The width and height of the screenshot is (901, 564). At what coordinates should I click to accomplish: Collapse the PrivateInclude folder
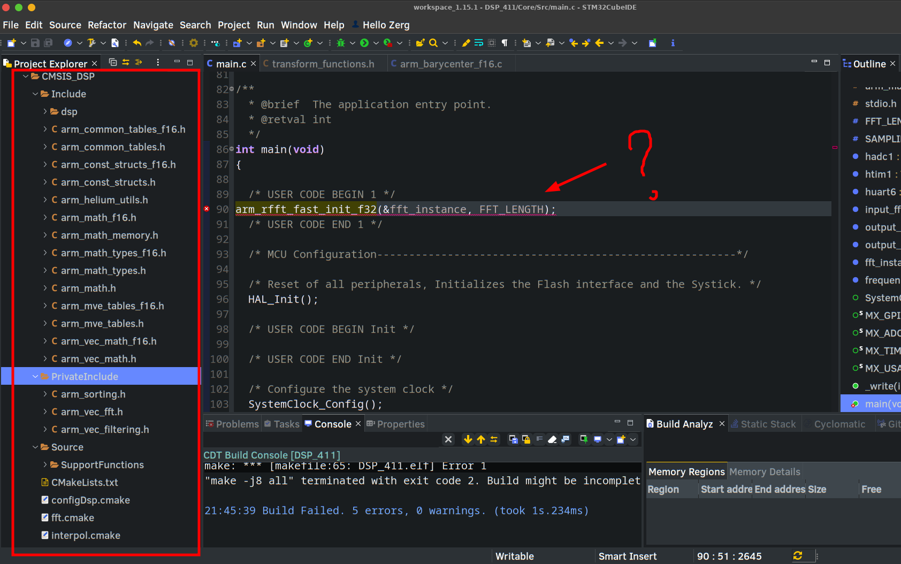[x=35, y=377]
